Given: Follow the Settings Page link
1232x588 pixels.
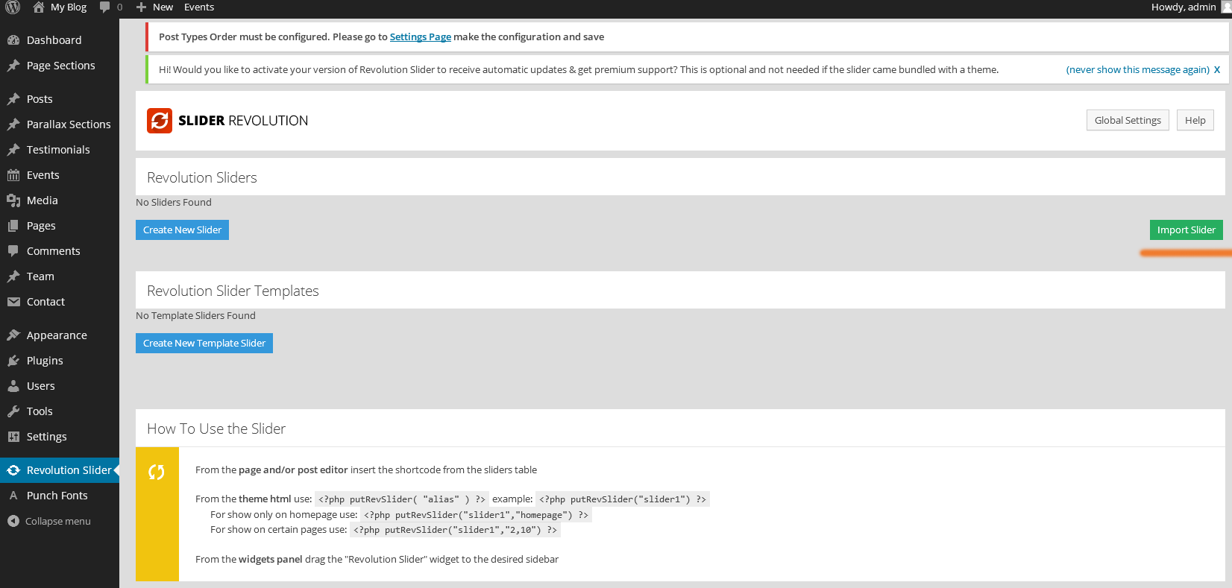Looking at the screenshot, I should click(420, 37).
